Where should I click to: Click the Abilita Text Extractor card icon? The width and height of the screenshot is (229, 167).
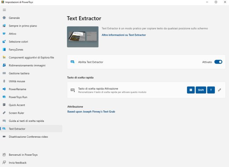[73, 62]
